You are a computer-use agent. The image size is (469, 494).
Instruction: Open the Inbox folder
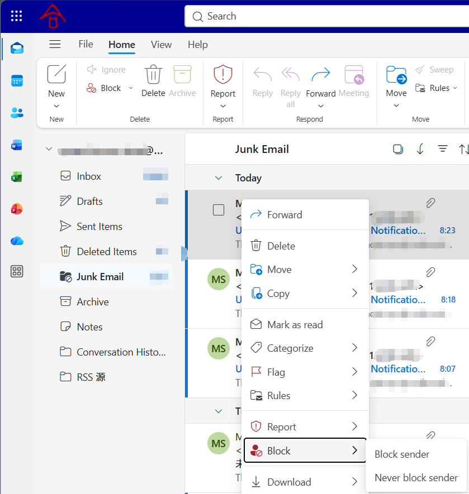(89, 176)
